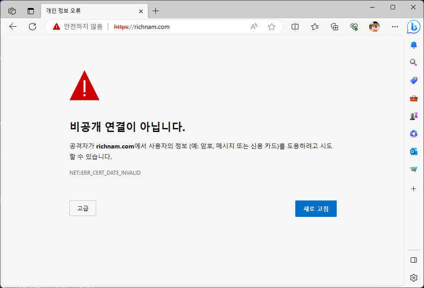
Task: Open a new tab with plus button
Action: click(155, 11)
